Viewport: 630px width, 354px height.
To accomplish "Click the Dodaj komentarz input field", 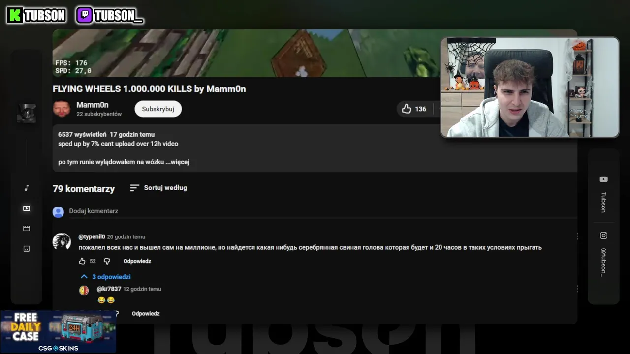I will [323, 211].
